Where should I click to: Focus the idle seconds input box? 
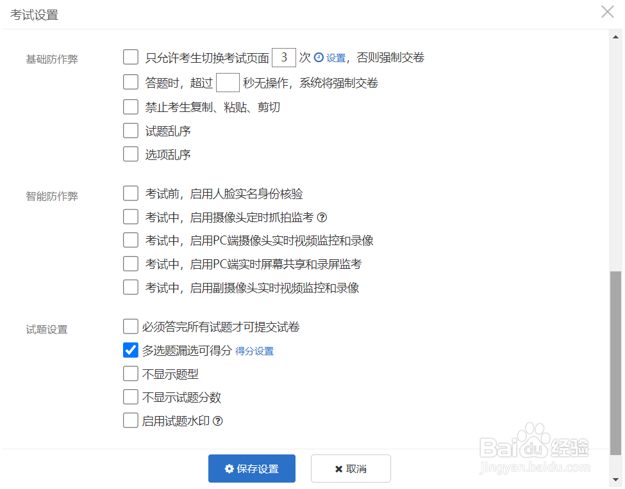click(228, 83)
